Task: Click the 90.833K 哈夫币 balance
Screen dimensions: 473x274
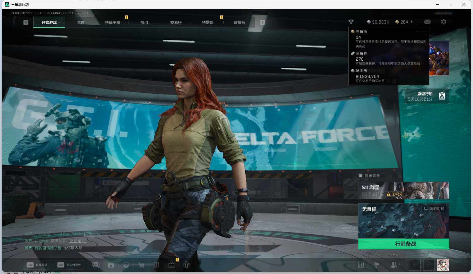Action: [378, 22]
